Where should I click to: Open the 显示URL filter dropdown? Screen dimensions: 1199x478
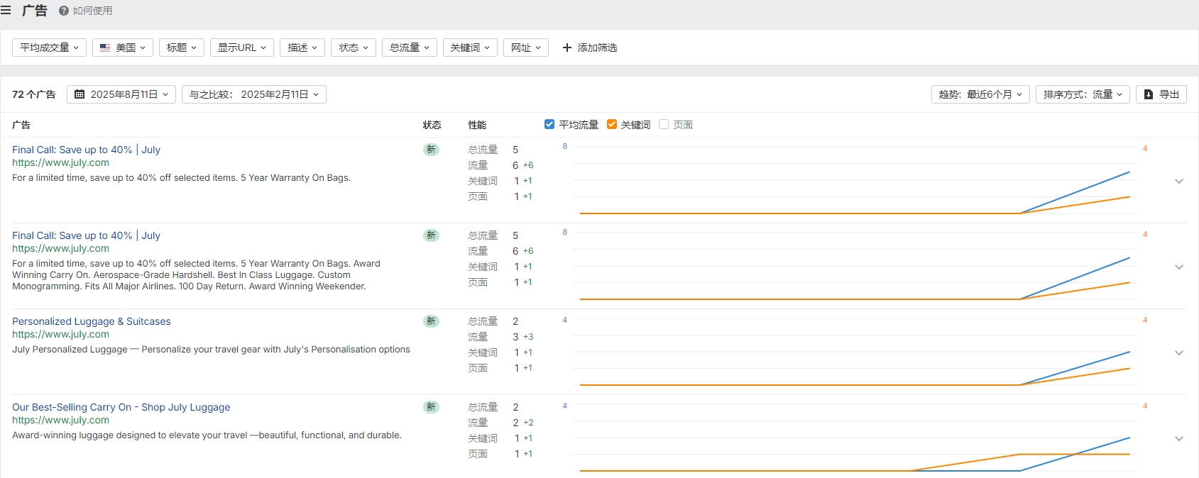[242, 48]
